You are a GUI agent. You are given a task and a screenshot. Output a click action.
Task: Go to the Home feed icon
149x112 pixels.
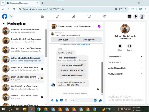pyautogui.click(x=42, y=16)
